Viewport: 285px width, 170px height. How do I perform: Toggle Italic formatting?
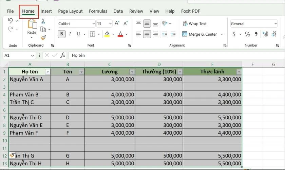pyautogui.click(x=70, y=34)
